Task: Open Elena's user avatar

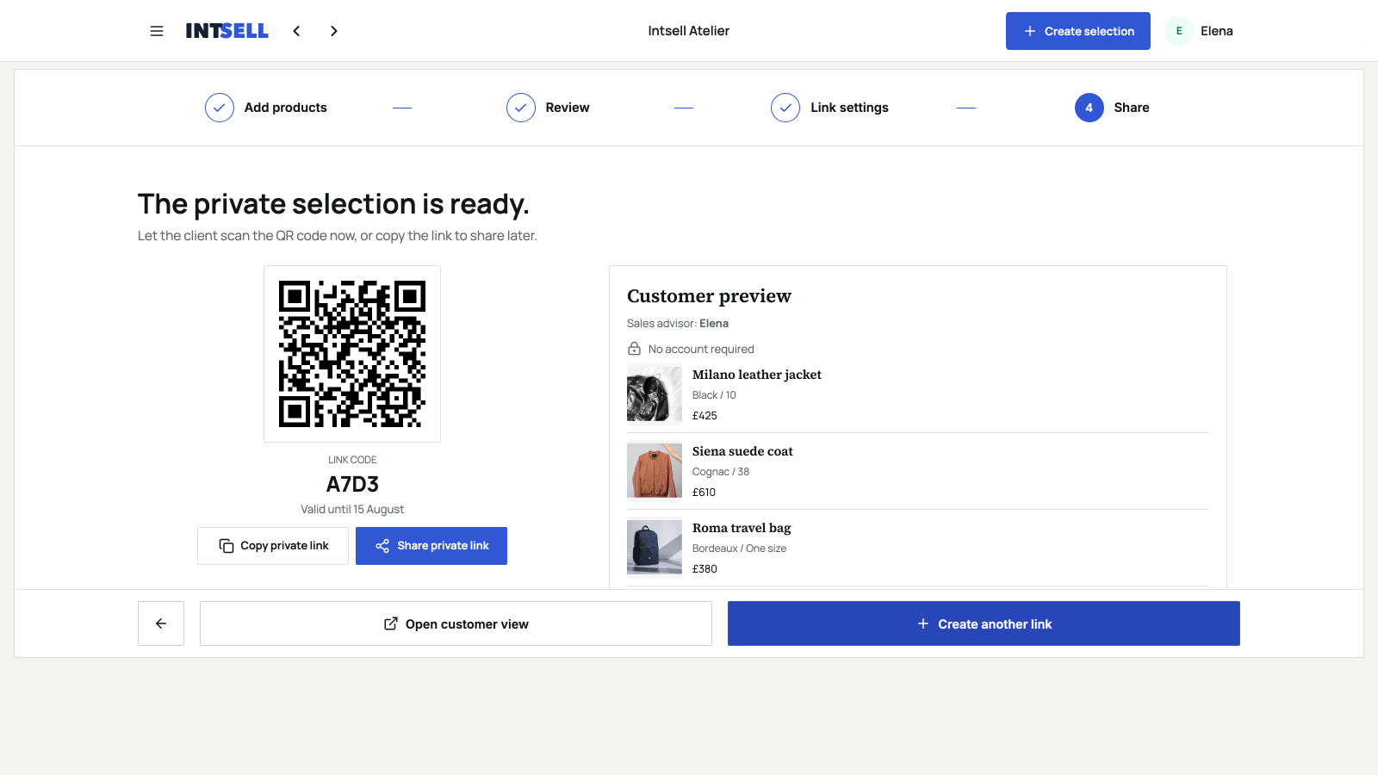Action: coord(1179,31)
